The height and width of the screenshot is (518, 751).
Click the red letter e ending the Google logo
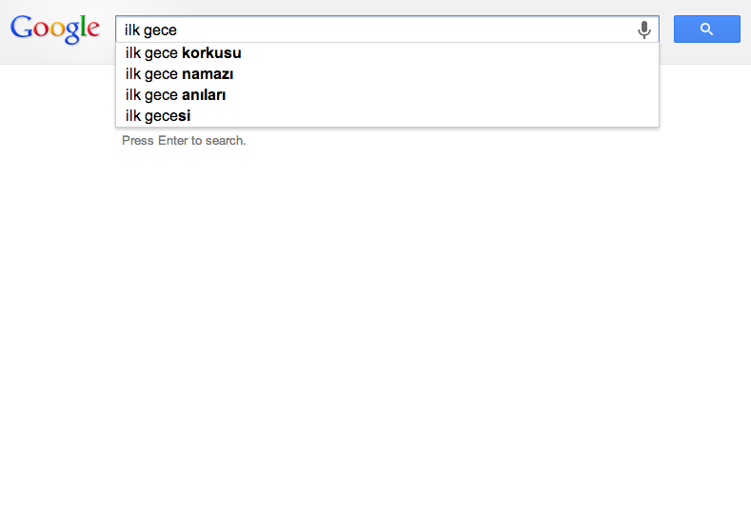pos(93,30)
